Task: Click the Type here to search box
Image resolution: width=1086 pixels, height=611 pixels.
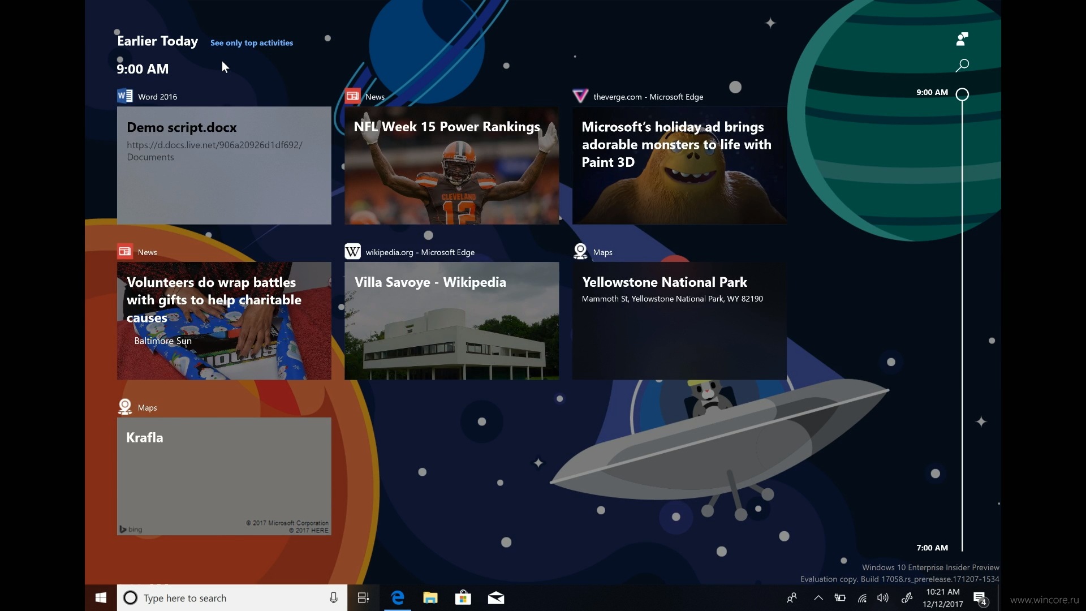Action: coord(232,598)
